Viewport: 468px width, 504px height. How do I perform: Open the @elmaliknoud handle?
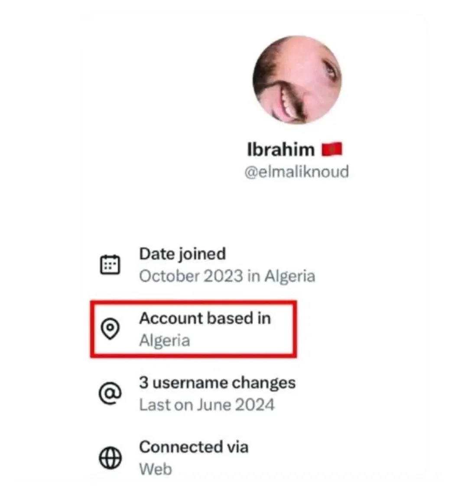[x=296, y=172]
